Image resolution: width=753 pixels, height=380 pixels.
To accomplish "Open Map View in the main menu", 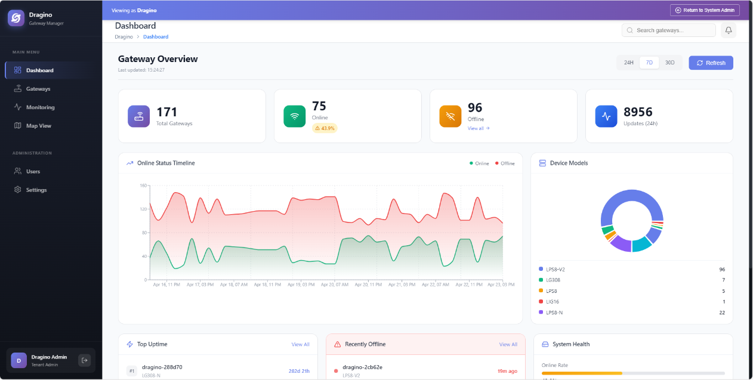I will click(x=51, y=126).
